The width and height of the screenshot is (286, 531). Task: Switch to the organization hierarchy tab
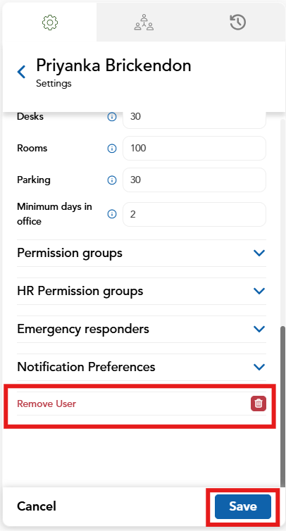(x=144, y=23)
